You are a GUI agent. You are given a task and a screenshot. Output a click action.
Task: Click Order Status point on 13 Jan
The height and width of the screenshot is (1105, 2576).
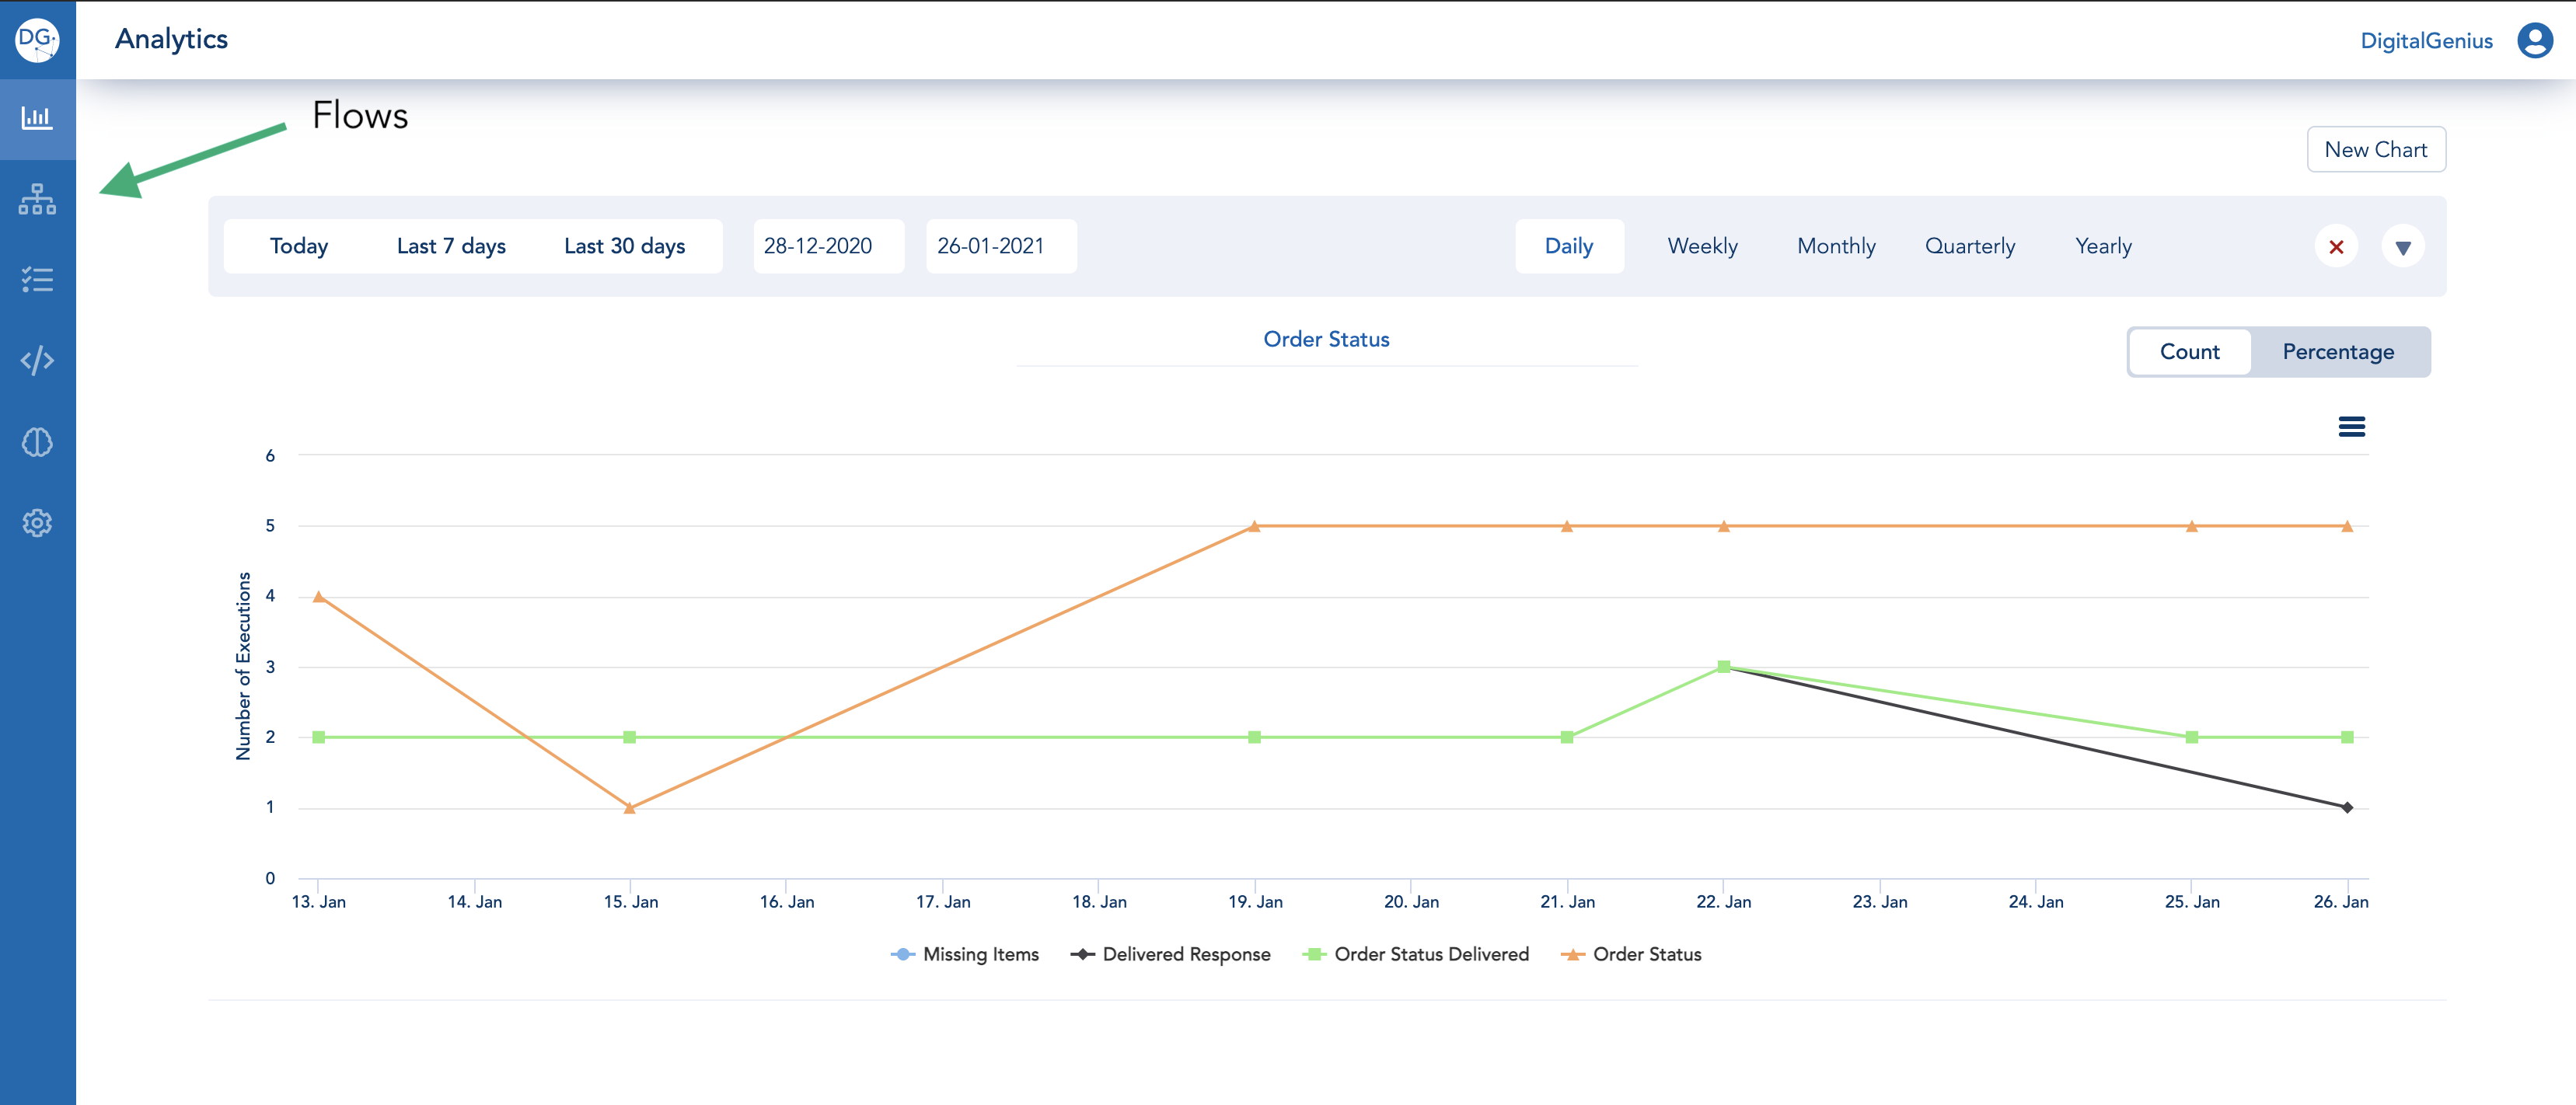[x=318, y=596]
